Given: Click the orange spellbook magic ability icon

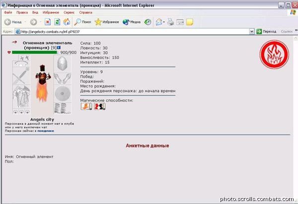Looking at the screenshot, I should coord(86,107).
